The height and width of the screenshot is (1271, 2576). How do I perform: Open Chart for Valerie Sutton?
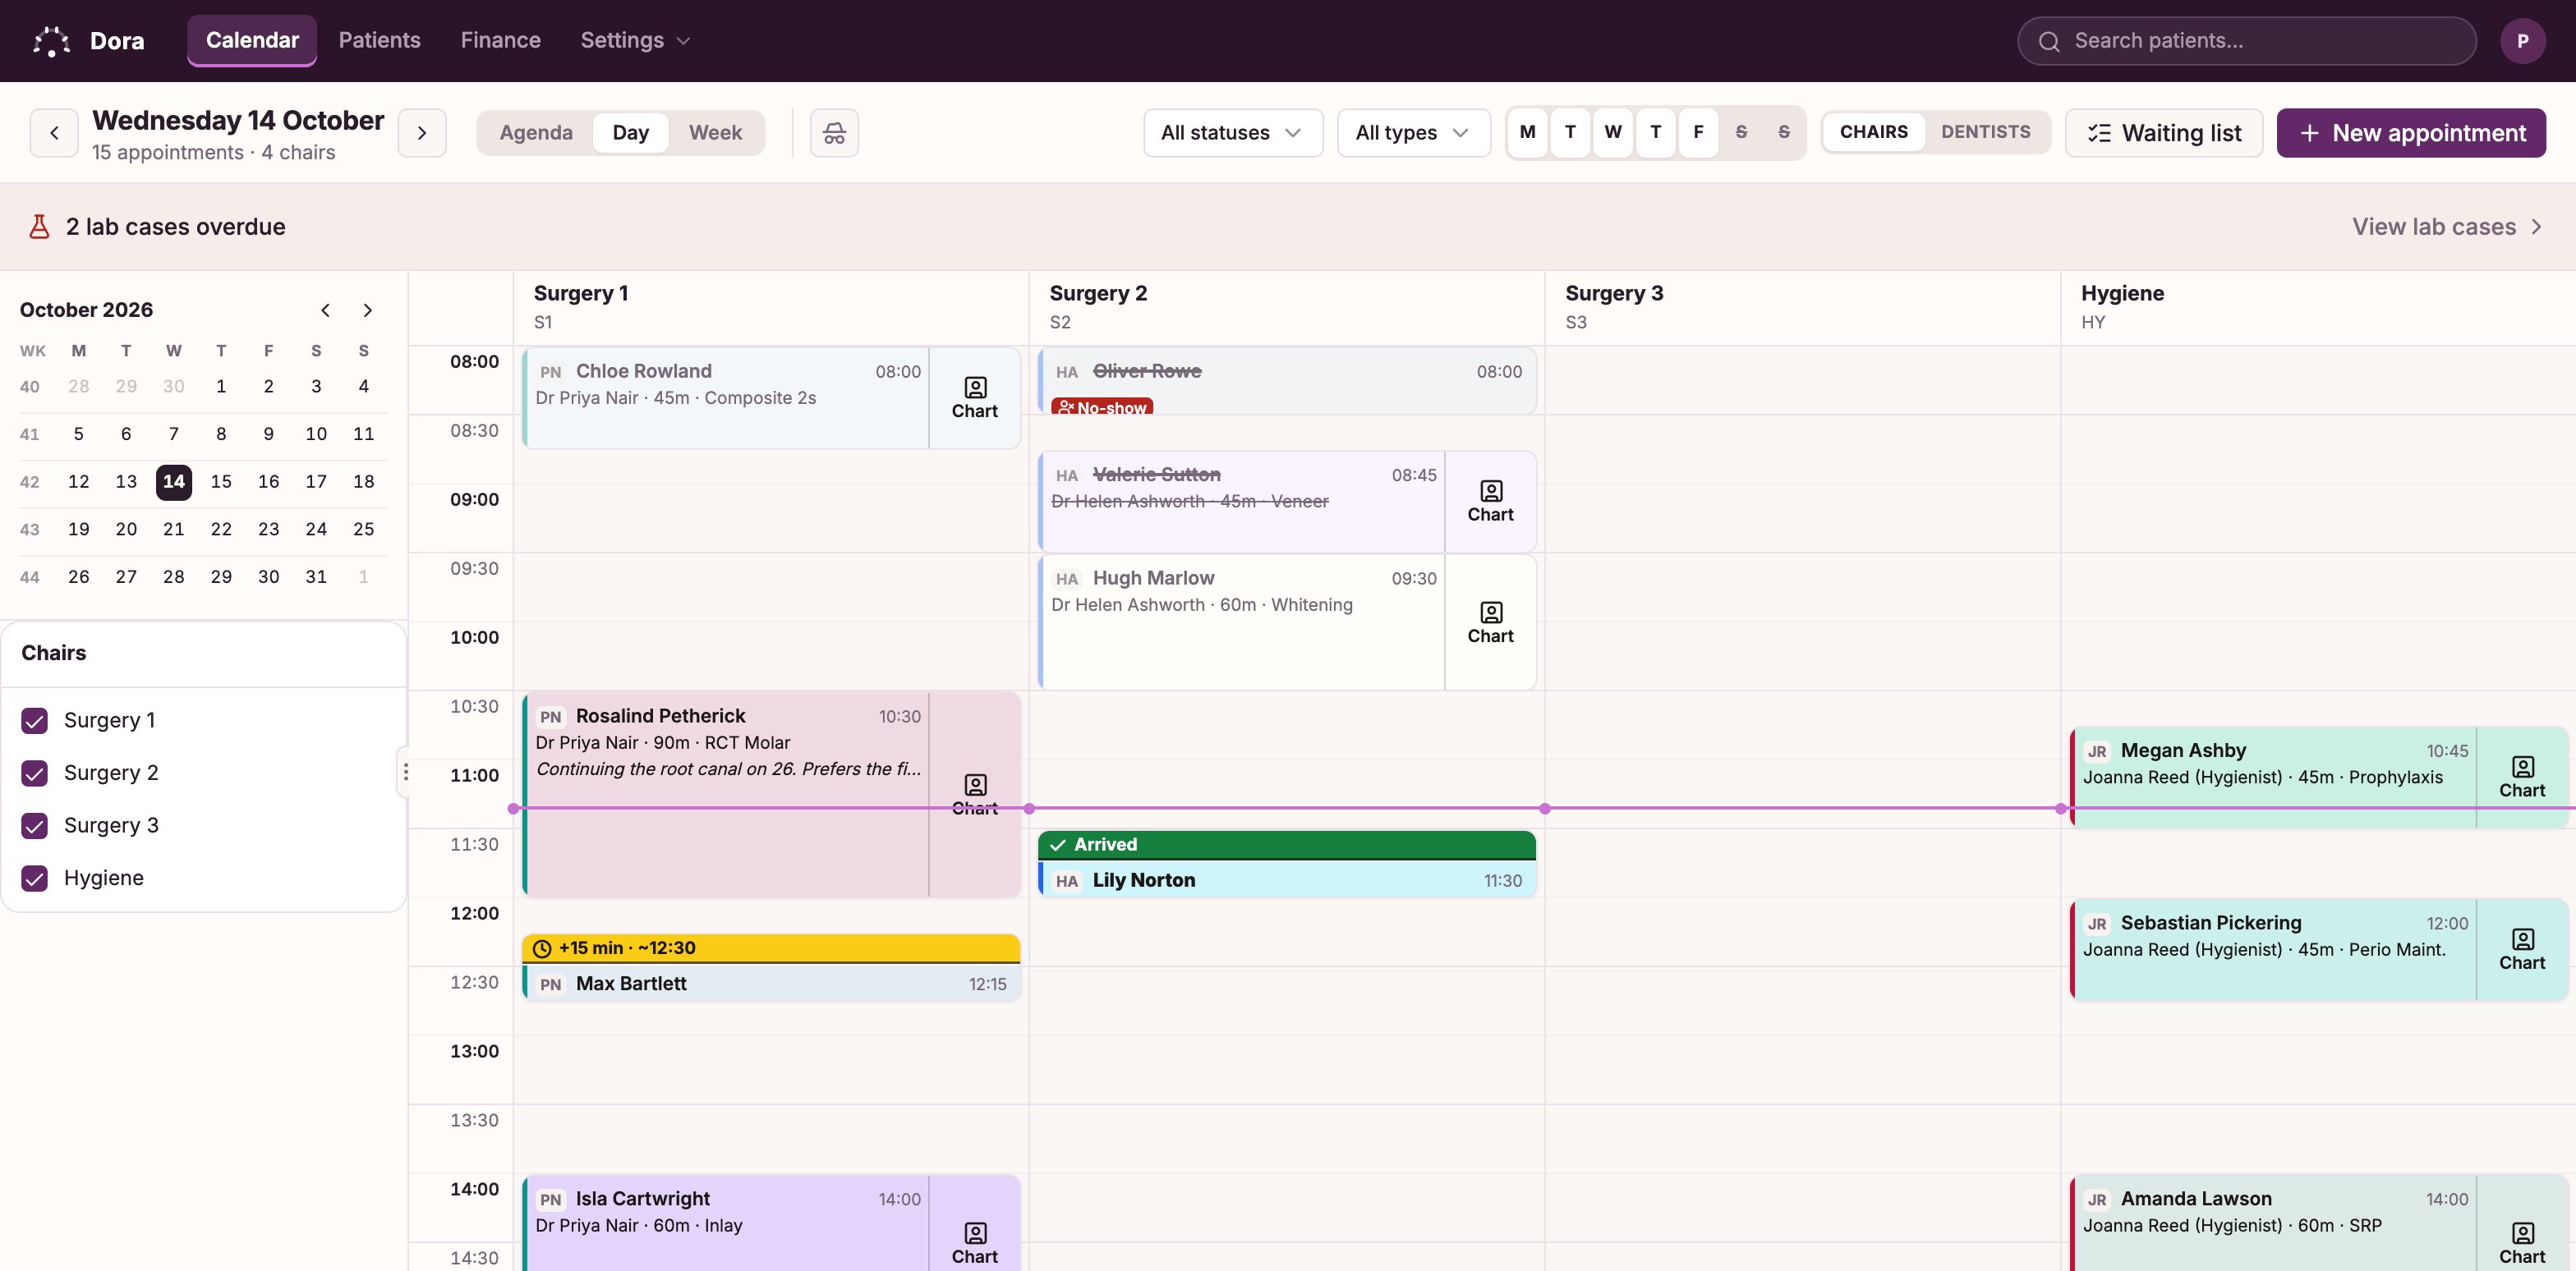click(1490, 502)
